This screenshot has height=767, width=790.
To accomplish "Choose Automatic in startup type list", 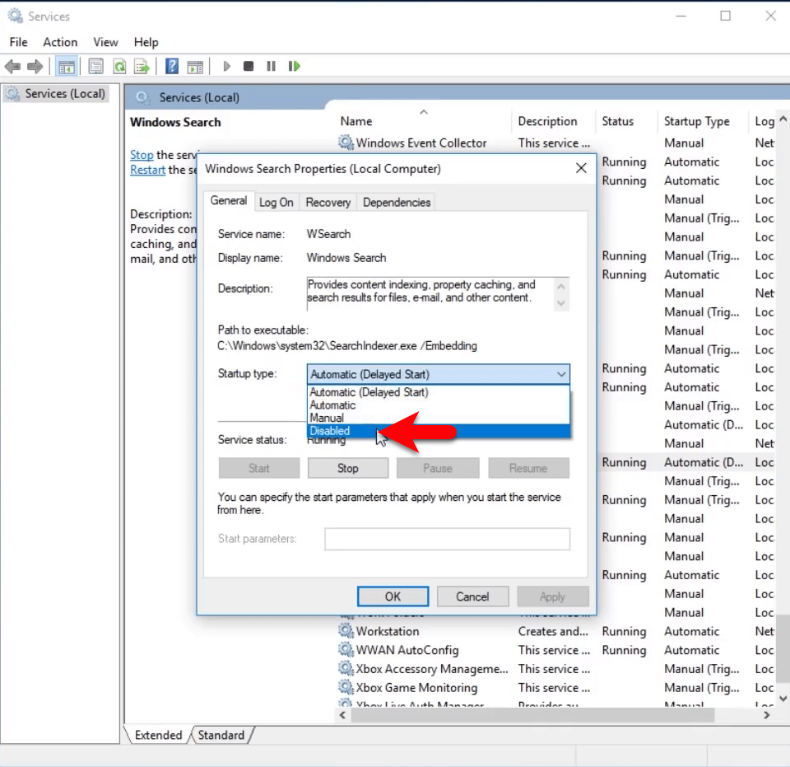I will pyautogui.click(x=439, y=405).
